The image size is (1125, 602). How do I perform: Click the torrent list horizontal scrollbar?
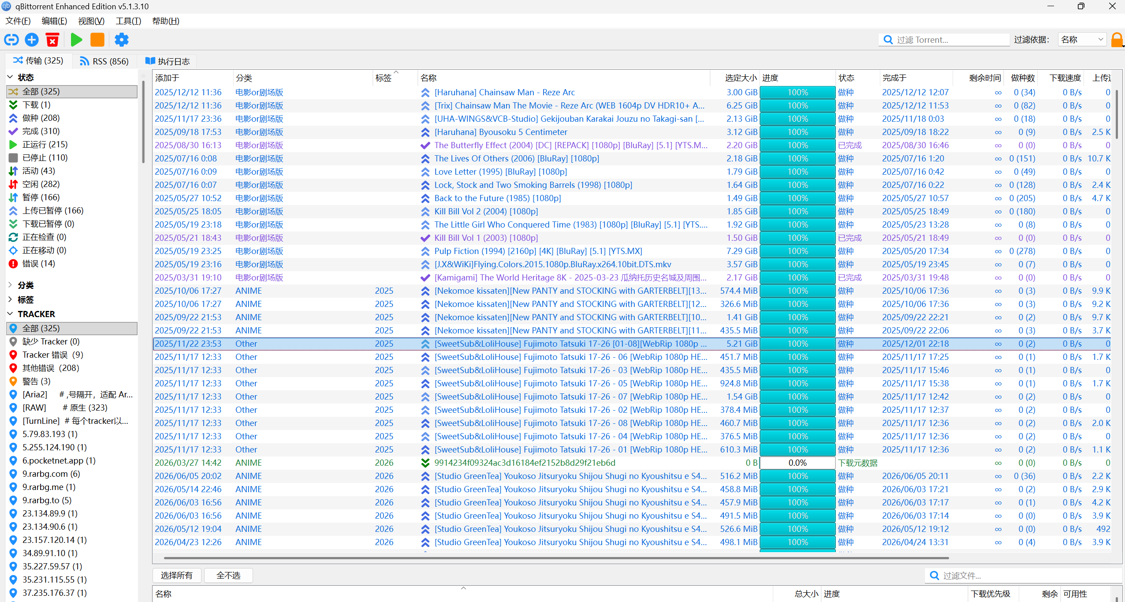[x=556, y=558]
